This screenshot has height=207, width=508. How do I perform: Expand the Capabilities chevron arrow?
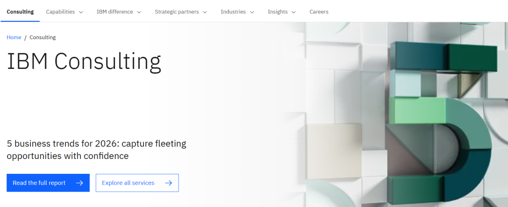point(81,12)
